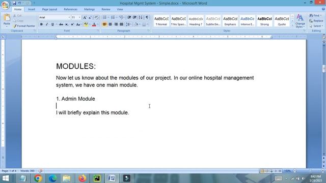The image size is (326, 183).
Task: Open Firefox from the taskbar
Action: [82, 178]
